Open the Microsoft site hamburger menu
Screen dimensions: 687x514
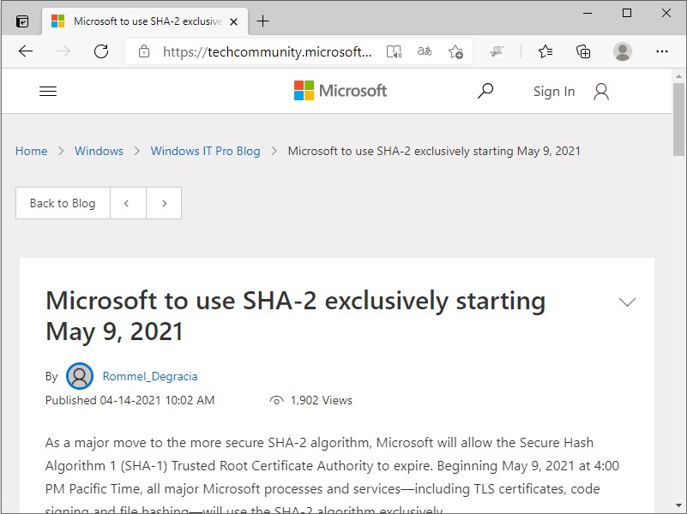(48, 91)
